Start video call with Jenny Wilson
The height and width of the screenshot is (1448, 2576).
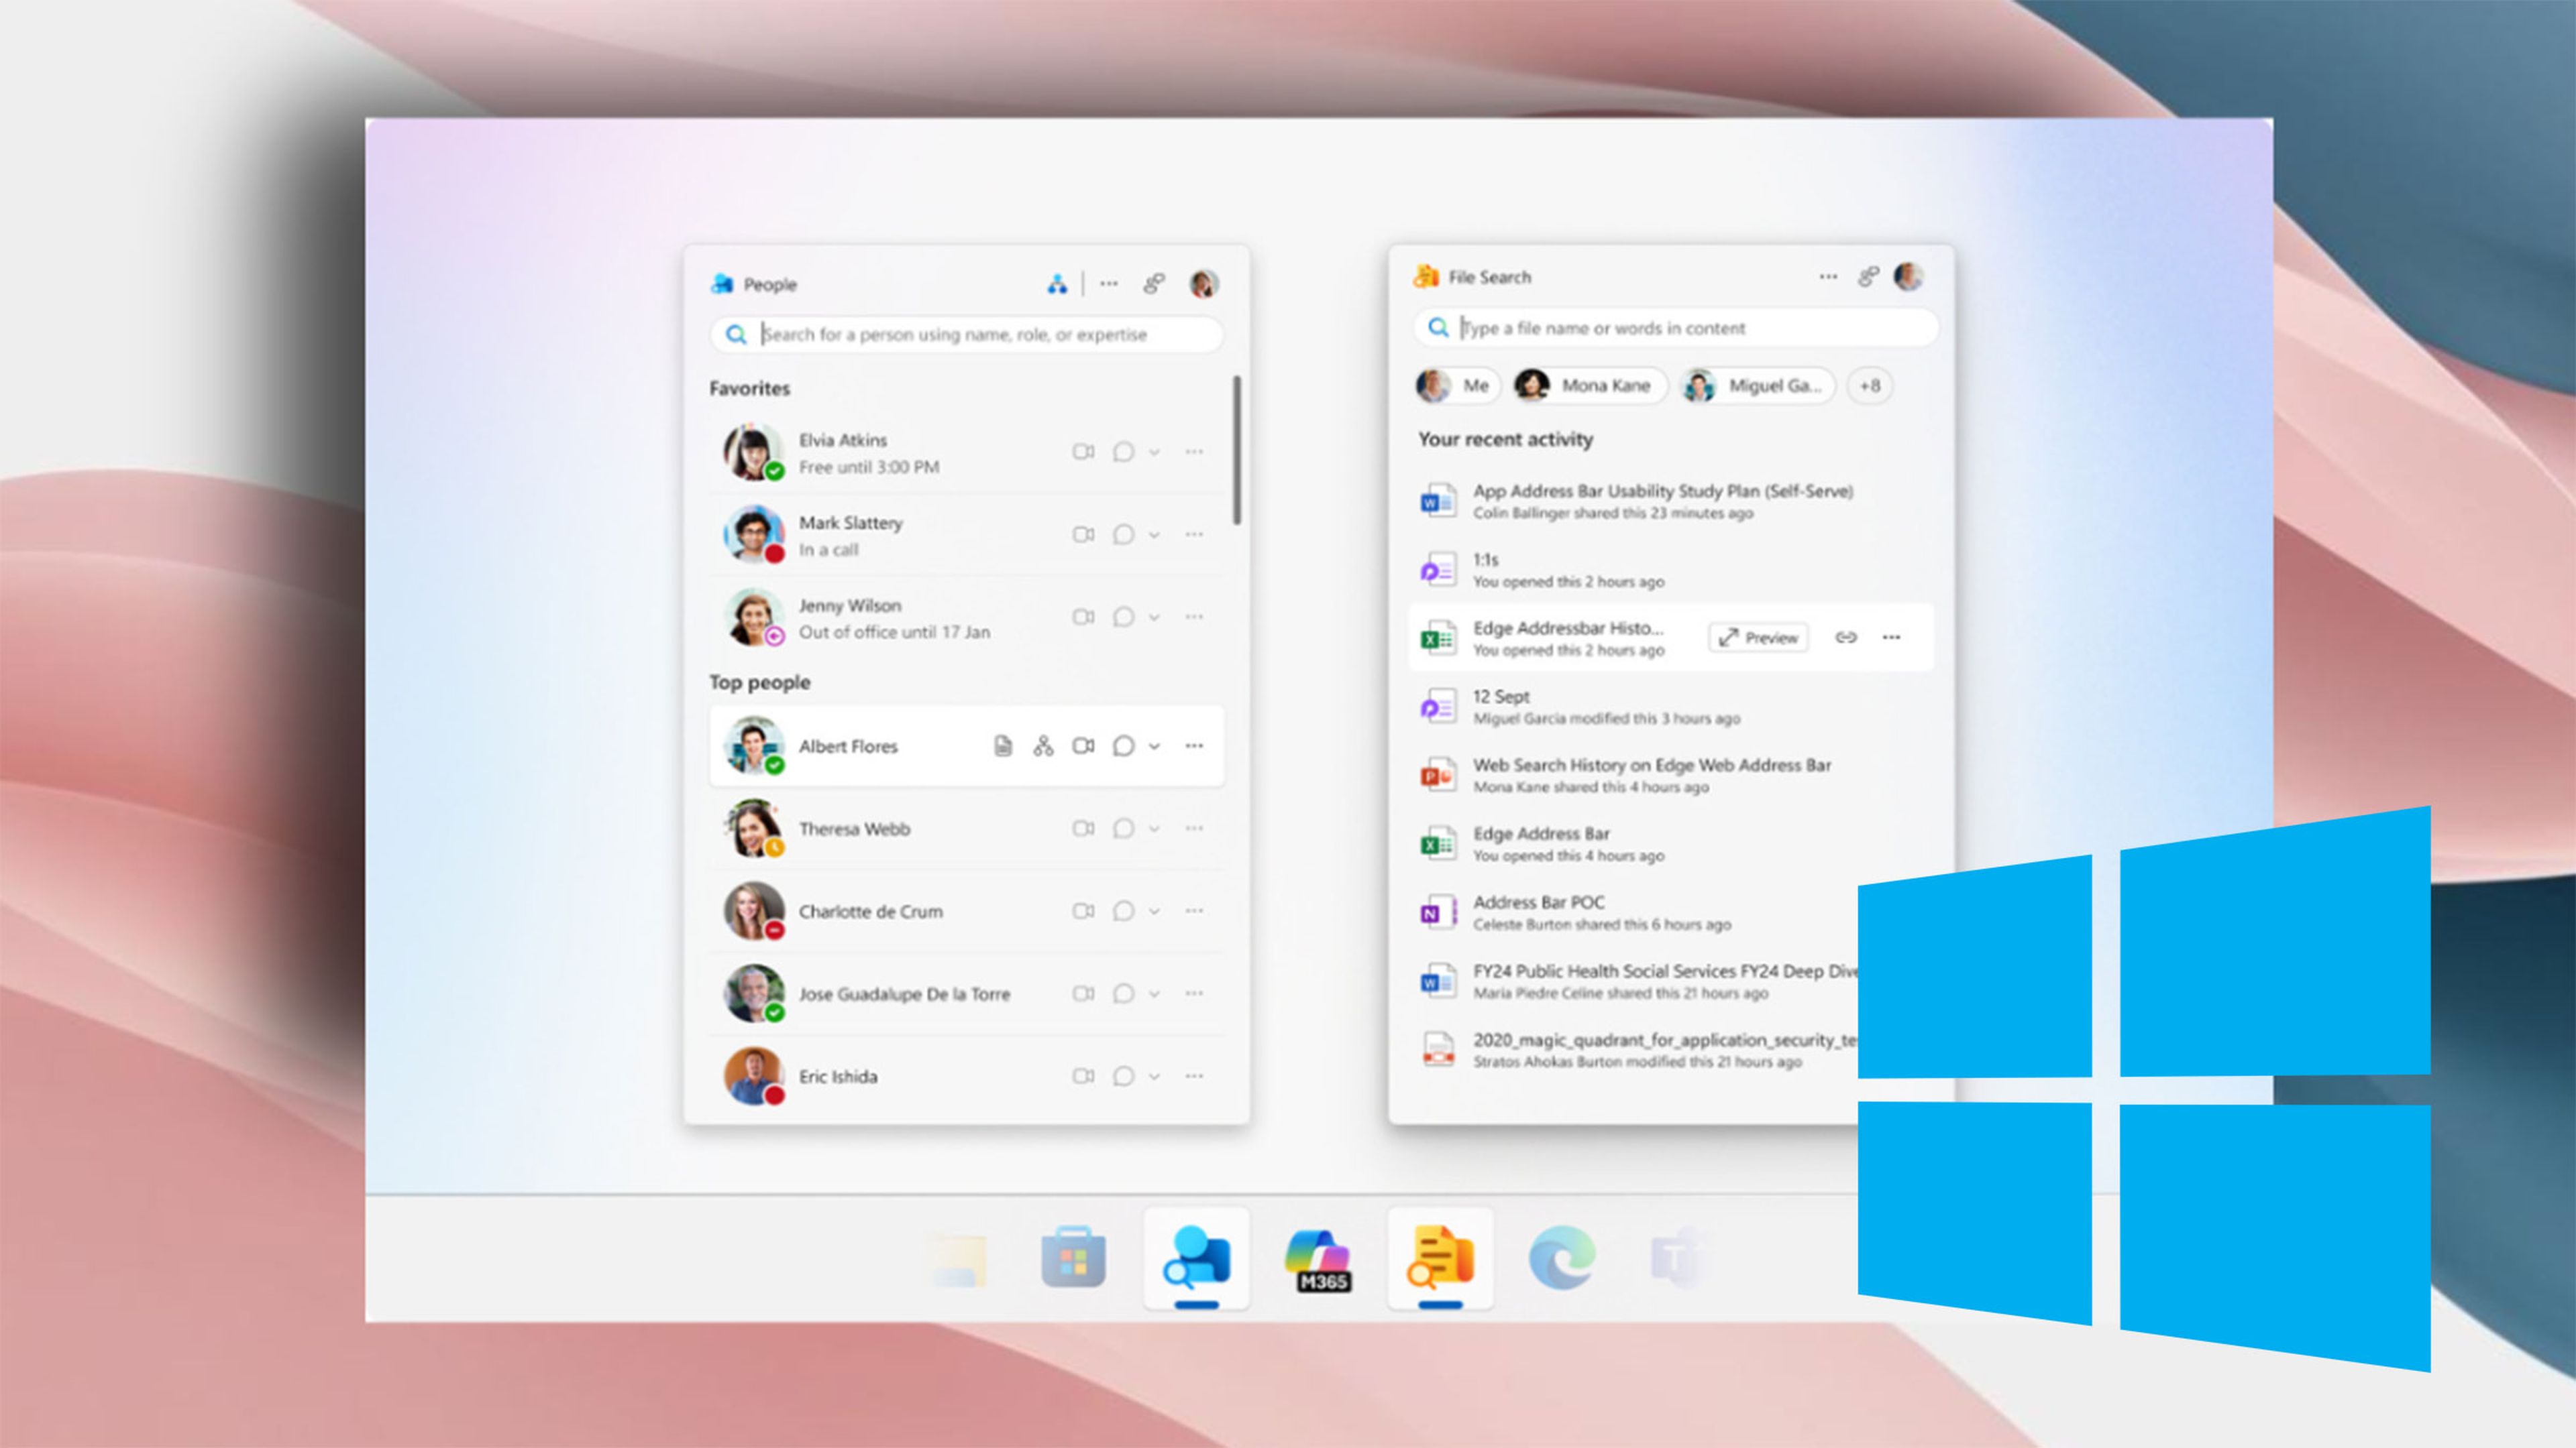point(1083,617)
